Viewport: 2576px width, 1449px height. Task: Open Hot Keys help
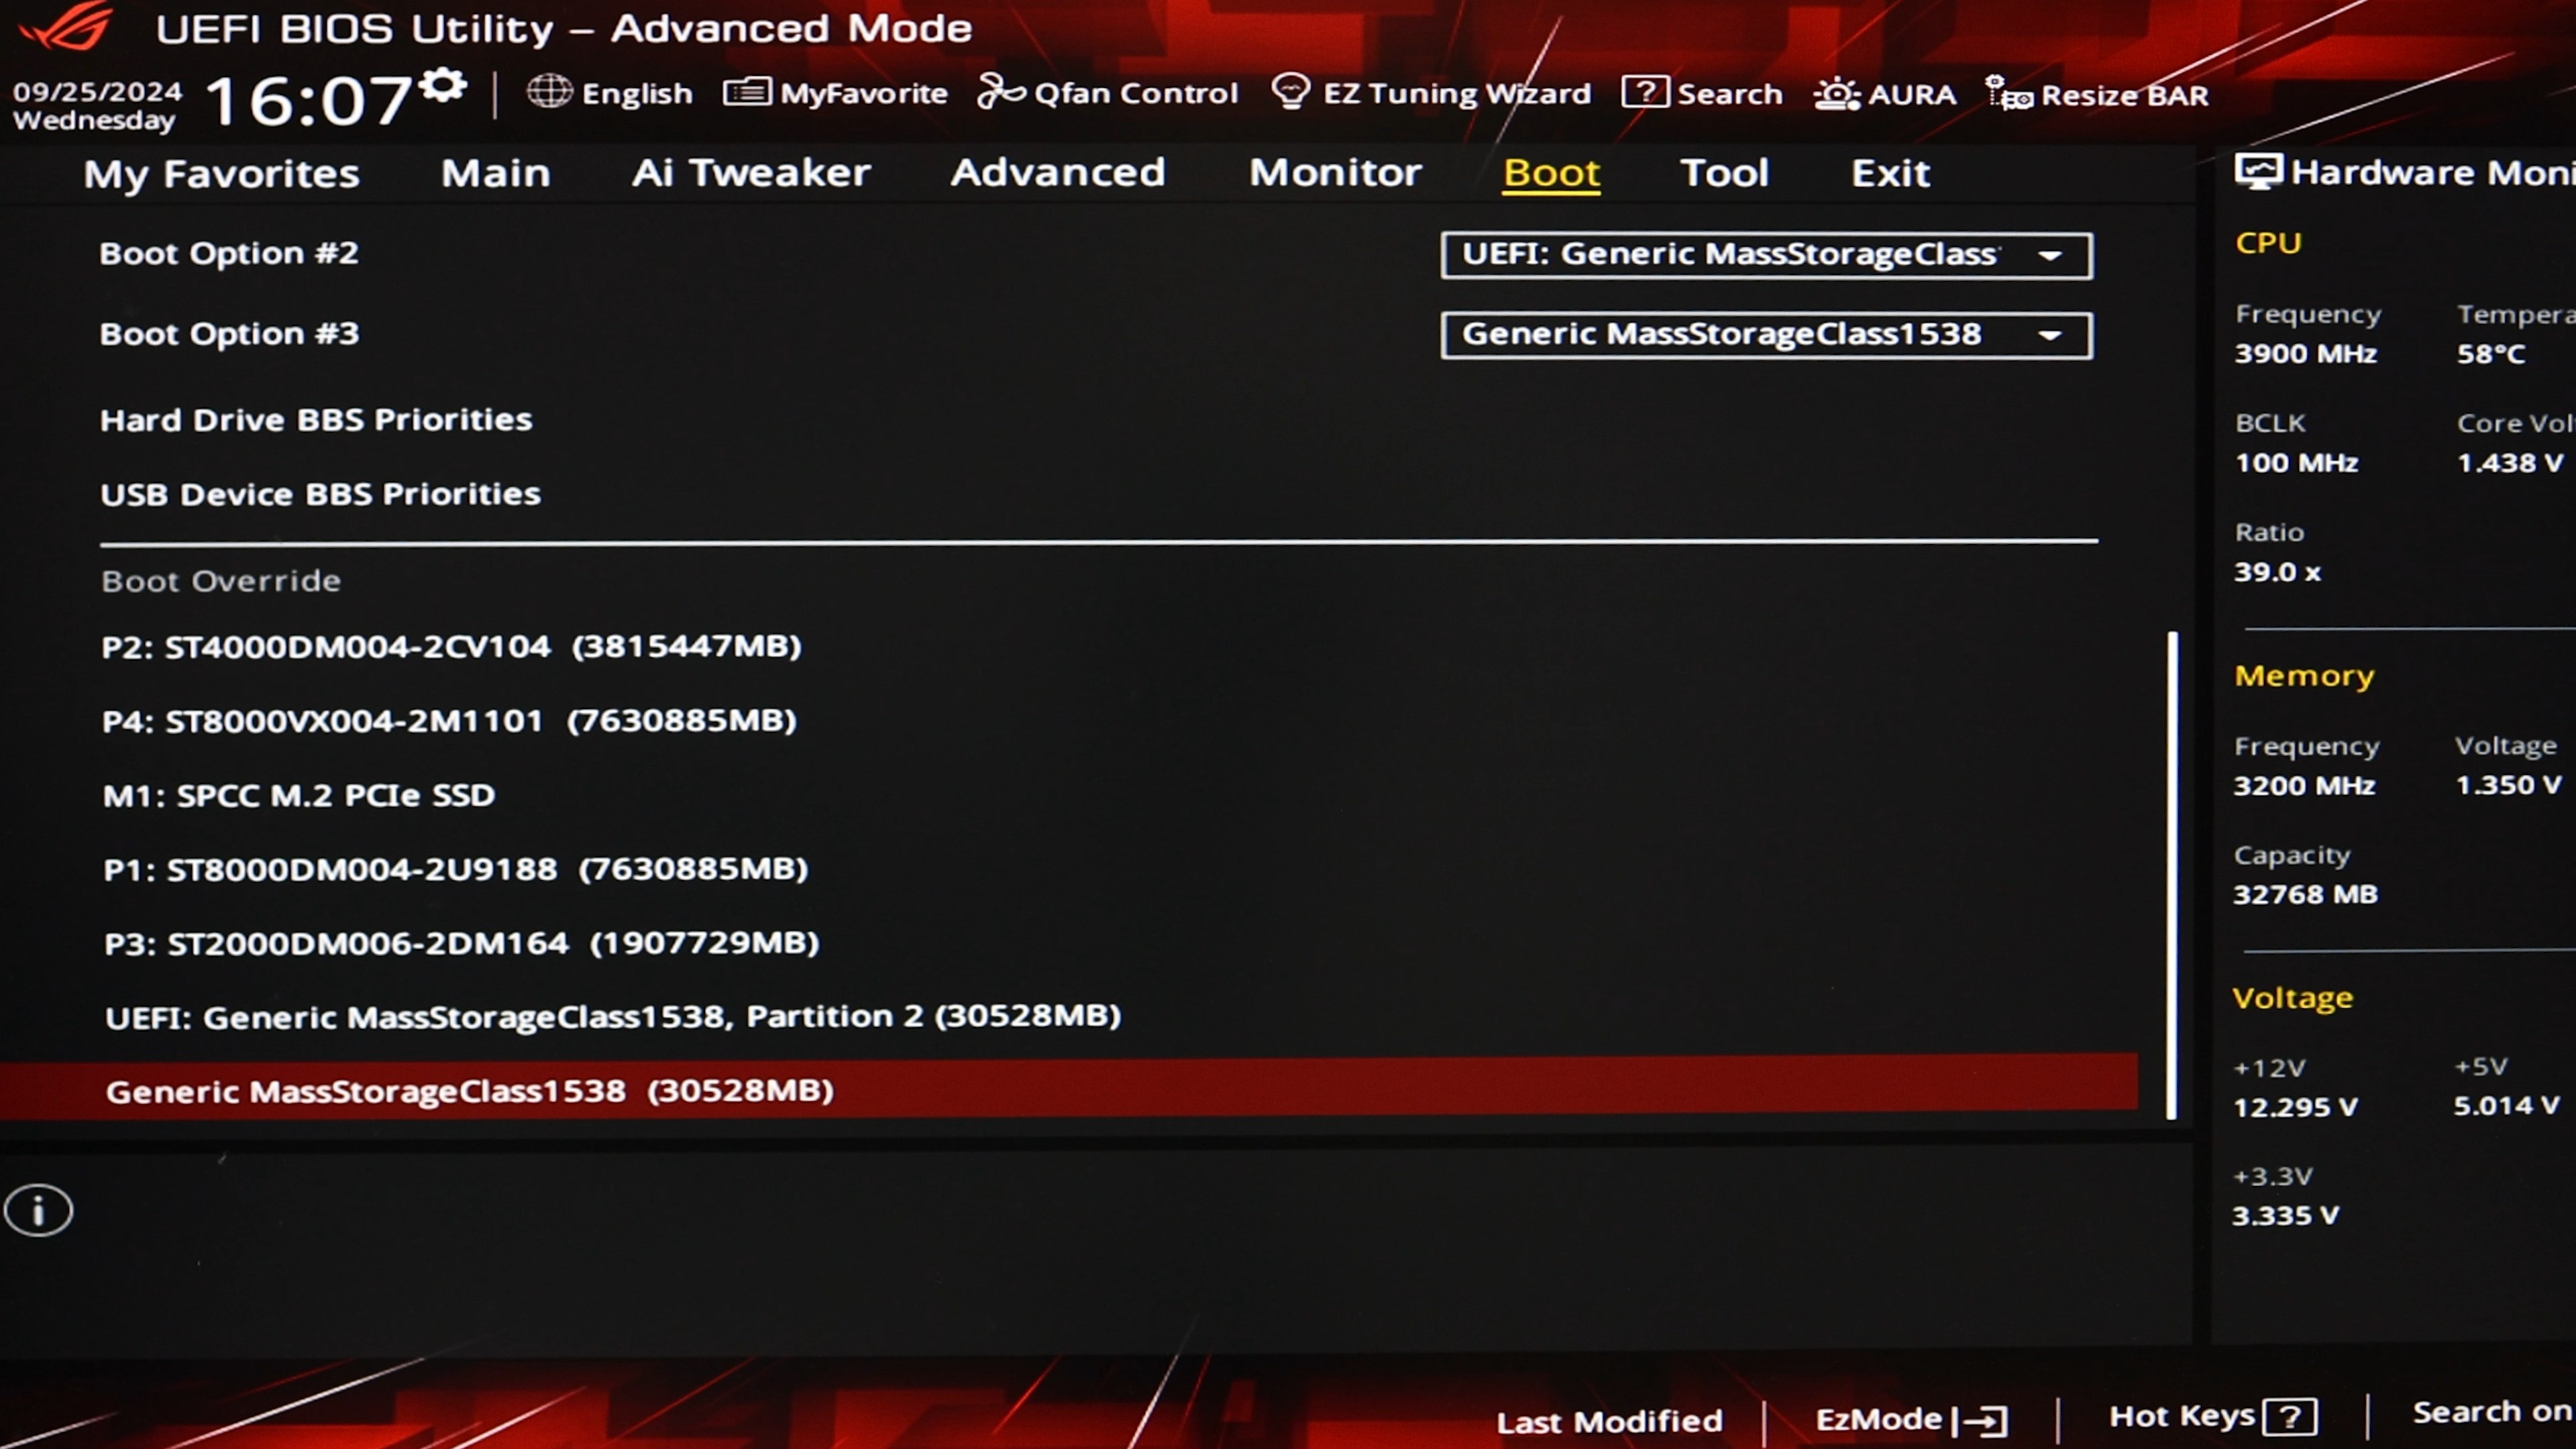point(2212,1416)
